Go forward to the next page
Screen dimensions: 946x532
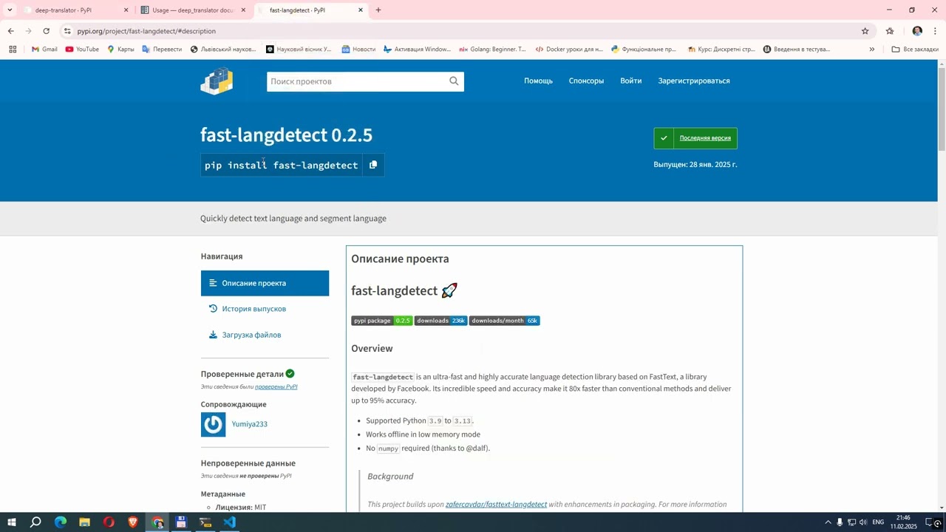point(28,31)
